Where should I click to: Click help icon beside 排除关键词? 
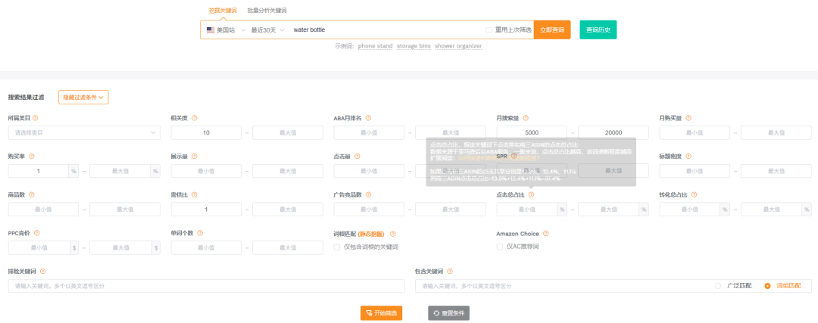click(x=42, y=272)
